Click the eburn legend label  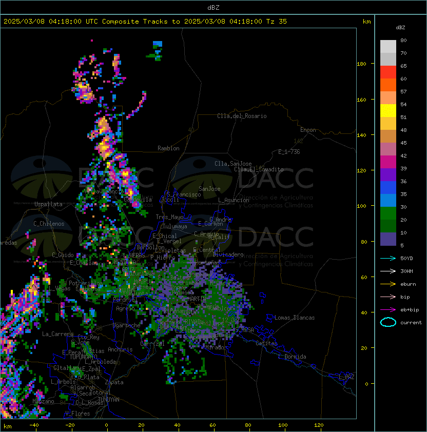coord(408,284)
